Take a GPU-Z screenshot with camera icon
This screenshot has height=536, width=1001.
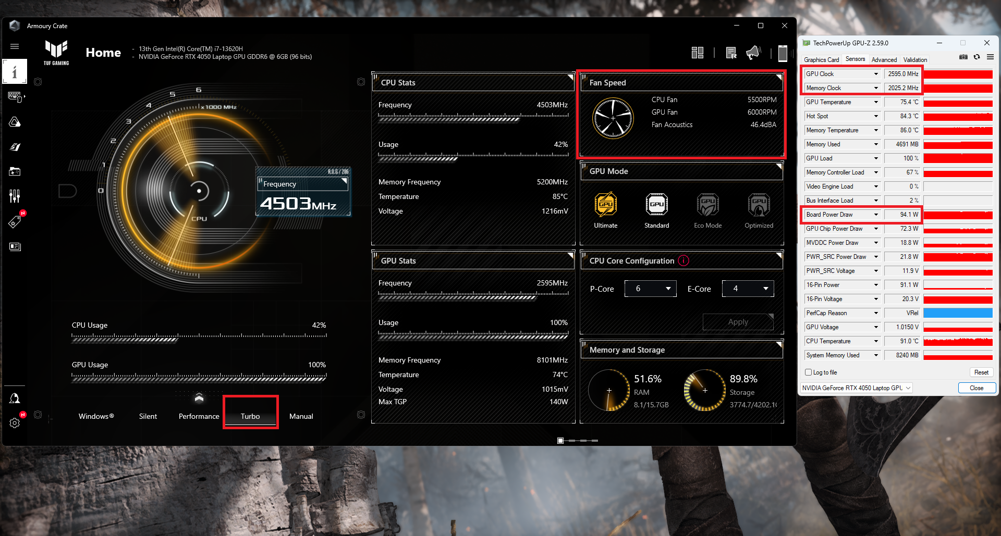[x=963, y=57]
